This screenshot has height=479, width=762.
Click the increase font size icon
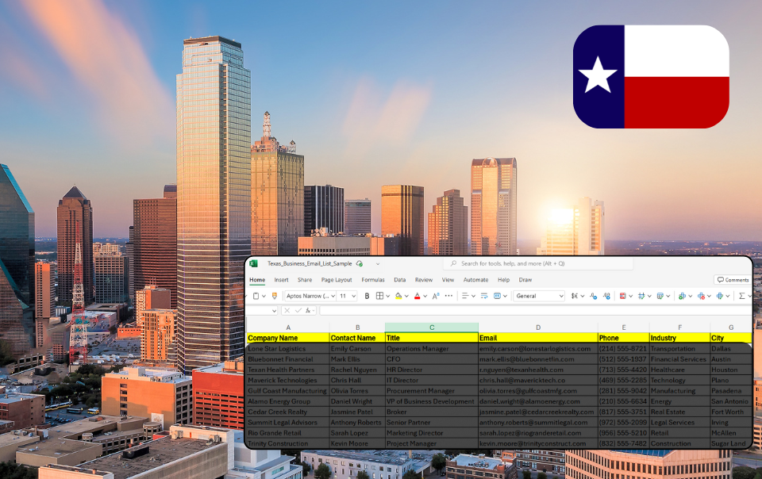[x=436, y=296]
